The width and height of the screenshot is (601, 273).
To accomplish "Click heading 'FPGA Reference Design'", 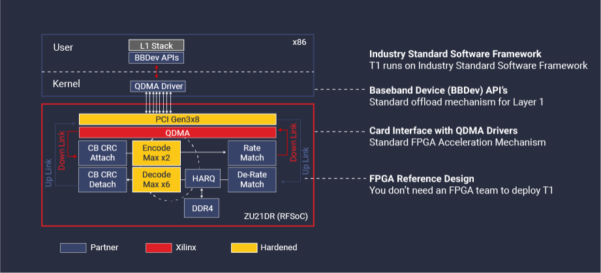I will tap(422, 179).
